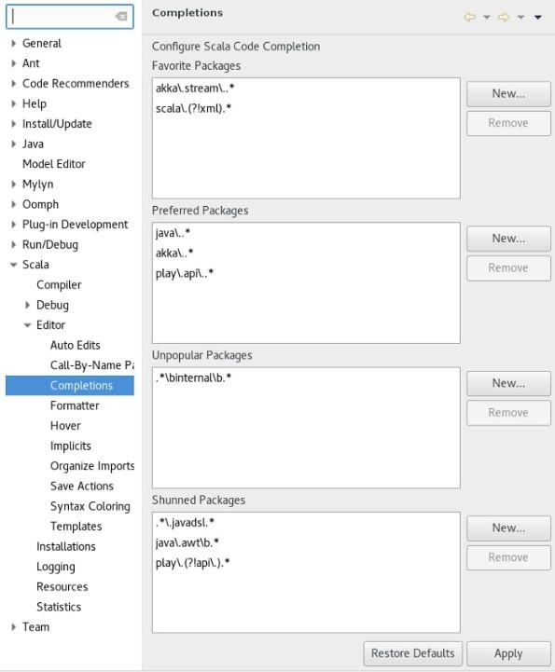
Task: Select the akka\.stream\..* favorite entry
Action: pos(195,89)
